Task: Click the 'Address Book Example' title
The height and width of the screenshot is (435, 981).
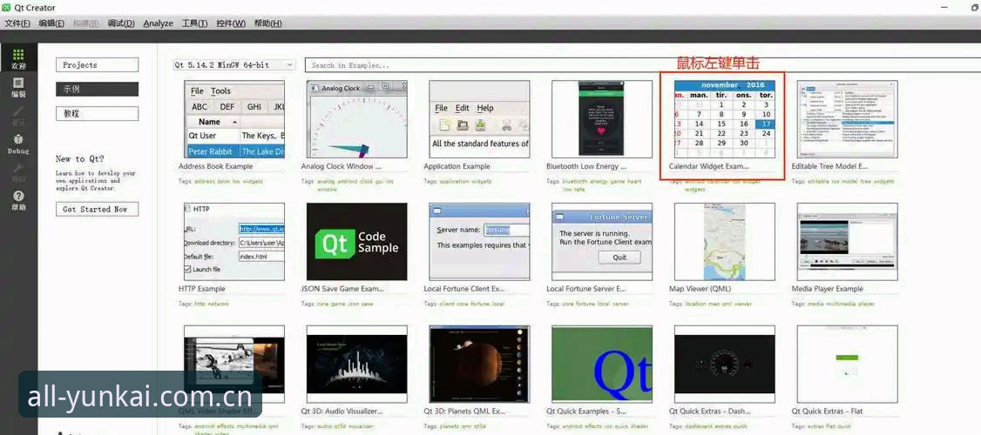Action: [216, 166]
